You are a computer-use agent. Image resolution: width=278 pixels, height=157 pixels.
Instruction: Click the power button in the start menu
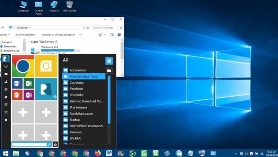(x=55, y=145)
